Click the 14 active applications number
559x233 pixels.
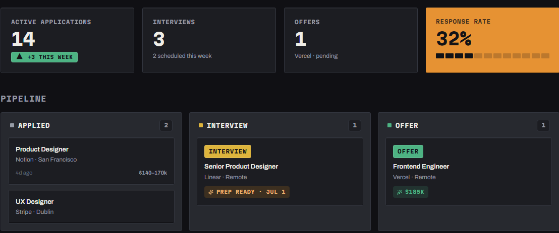pyautogui.click(x=23, y=39)
